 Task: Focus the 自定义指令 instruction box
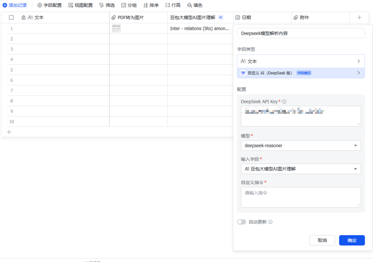pyautogui.click(x=301, y=197)
